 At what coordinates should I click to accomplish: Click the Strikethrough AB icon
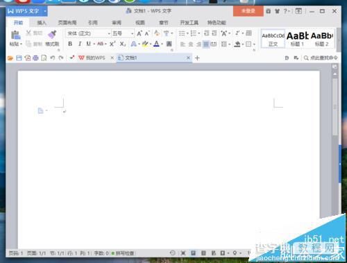click(101, 44)
